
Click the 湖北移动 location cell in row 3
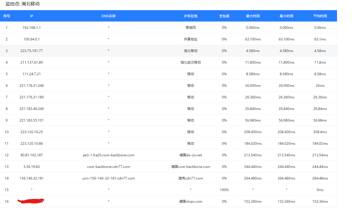191,51
